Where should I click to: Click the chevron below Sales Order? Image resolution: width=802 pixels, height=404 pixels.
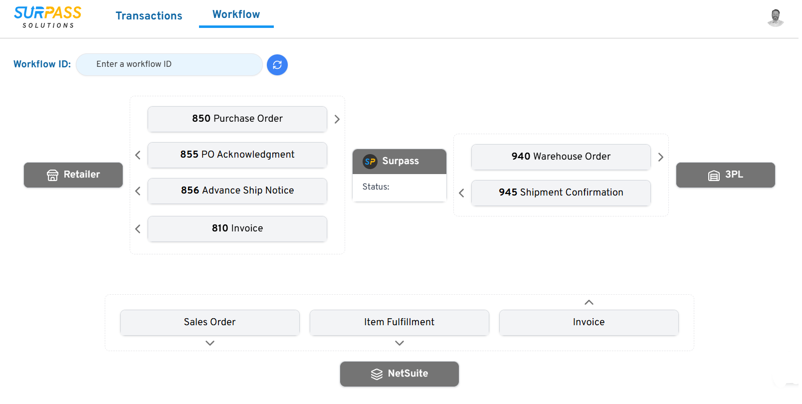point(210,343)
